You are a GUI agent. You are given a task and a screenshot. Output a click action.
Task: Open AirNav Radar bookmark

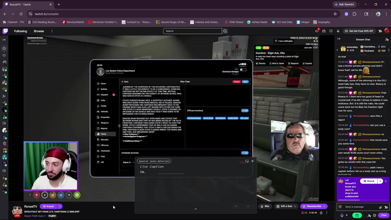click(x=257, y=22)
